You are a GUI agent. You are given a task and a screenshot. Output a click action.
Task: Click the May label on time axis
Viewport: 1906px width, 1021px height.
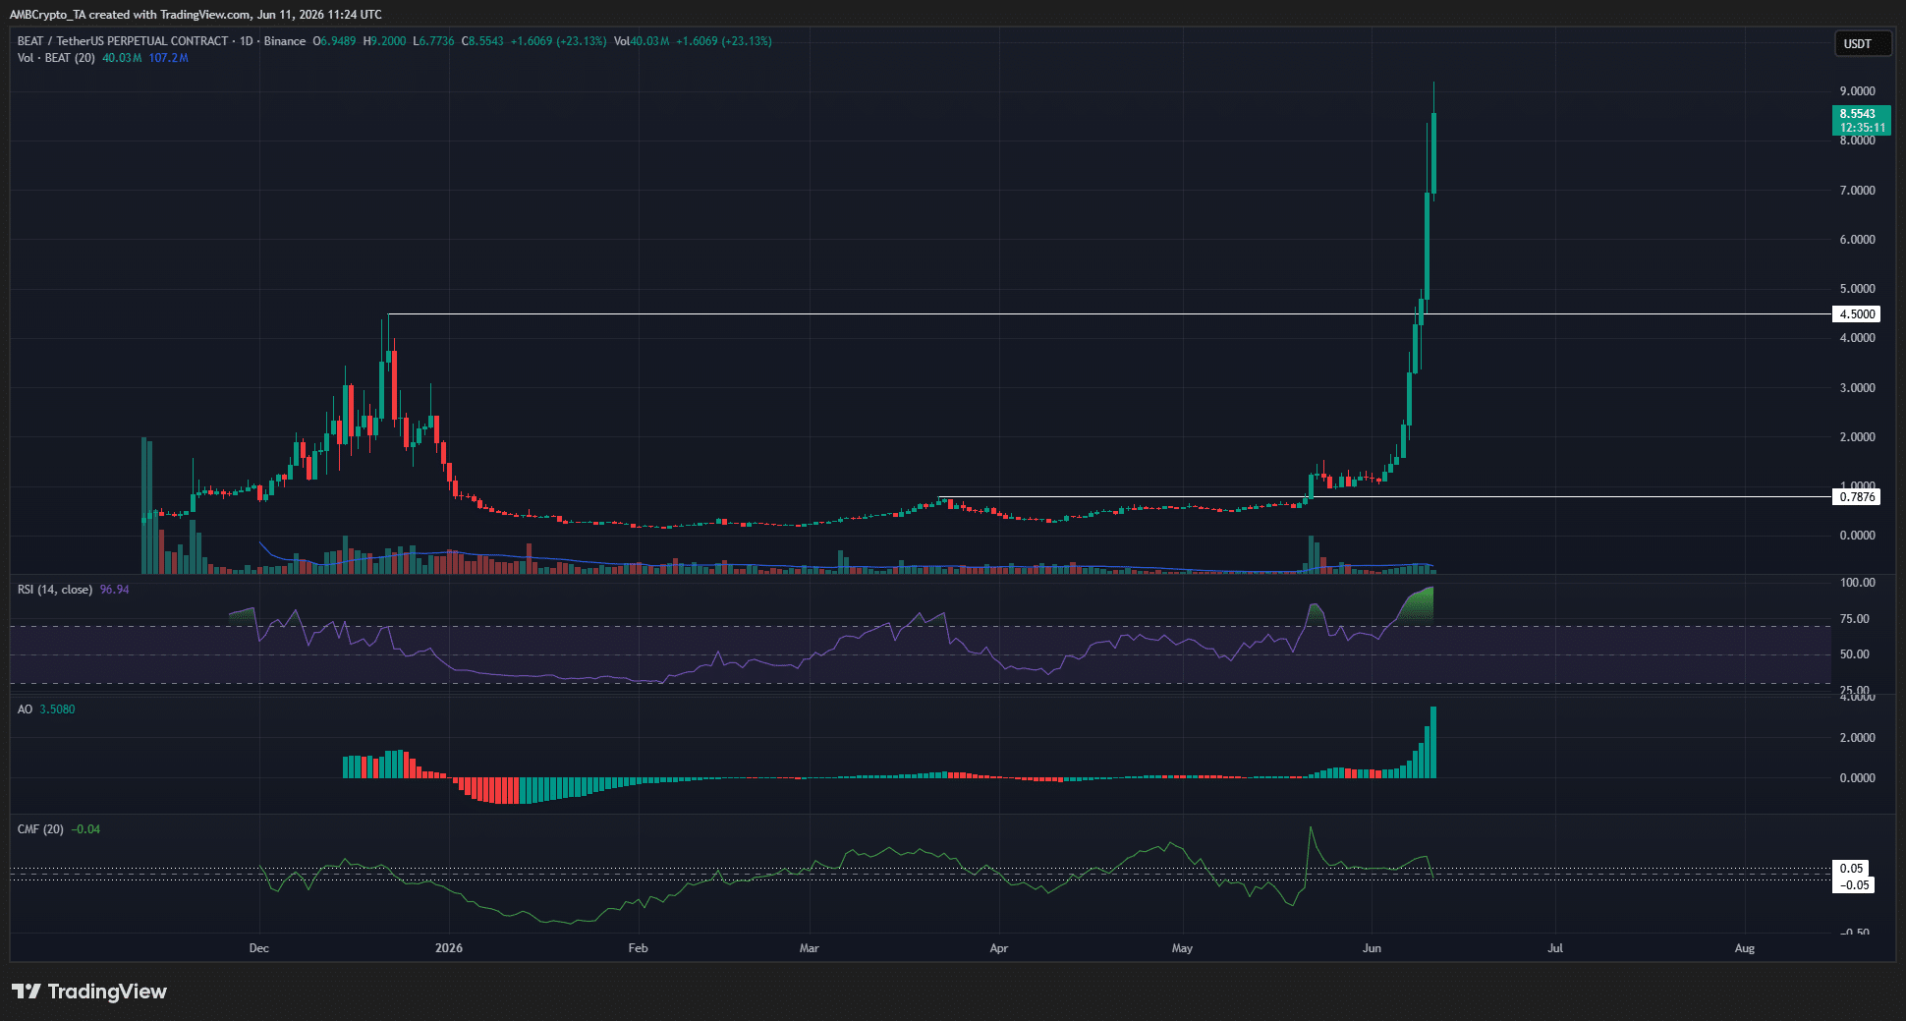1183,948
